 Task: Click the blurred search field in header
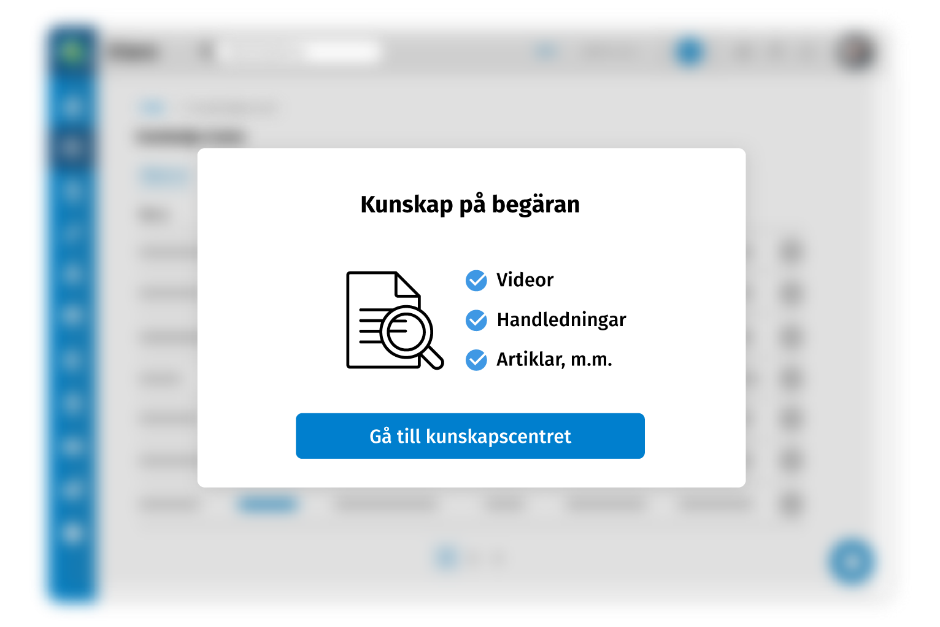coord(299,52)
